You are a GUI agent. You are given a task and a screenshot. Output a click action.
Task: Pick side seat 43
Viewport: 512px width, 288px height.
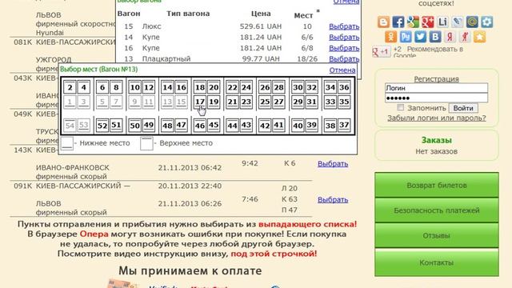pos(246,126)
